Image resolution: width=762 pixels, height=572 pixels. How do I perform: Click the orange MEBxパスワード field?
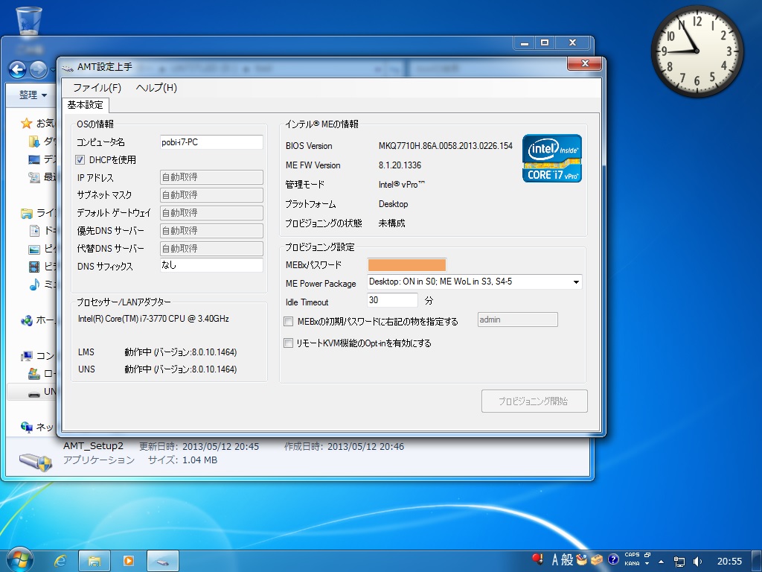tap(406, 264)
